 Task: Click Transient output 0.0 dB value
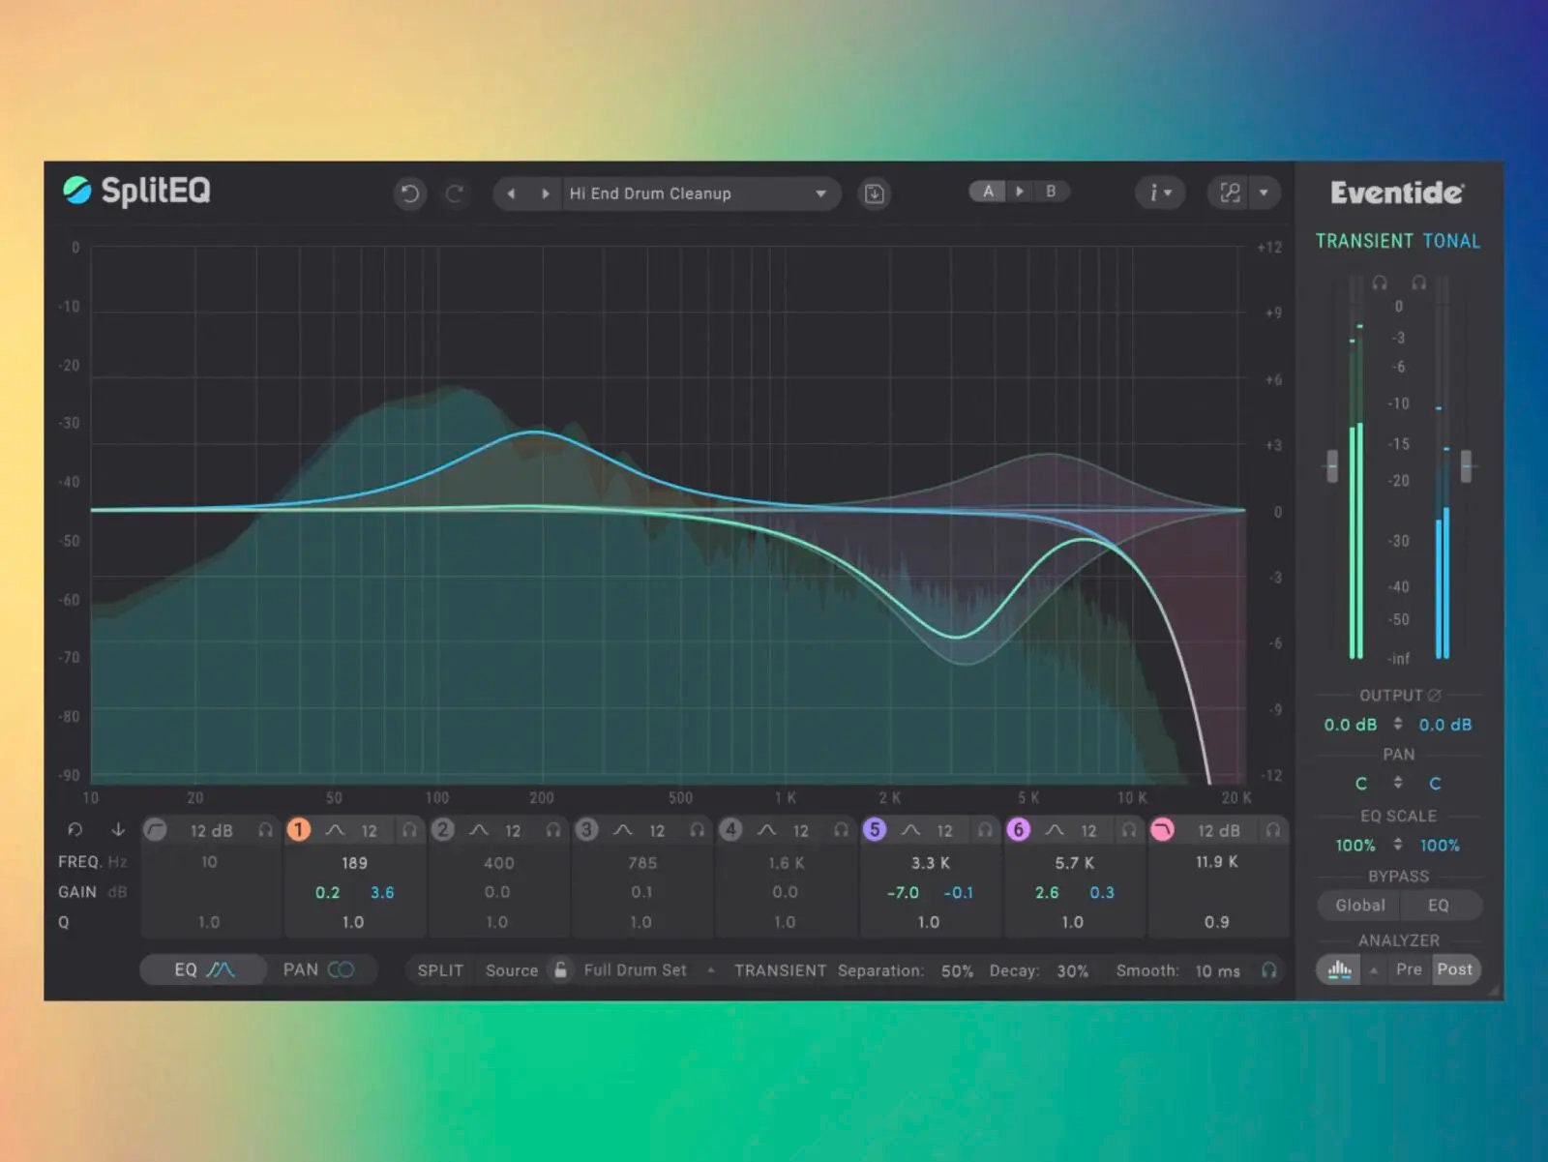1350,725
